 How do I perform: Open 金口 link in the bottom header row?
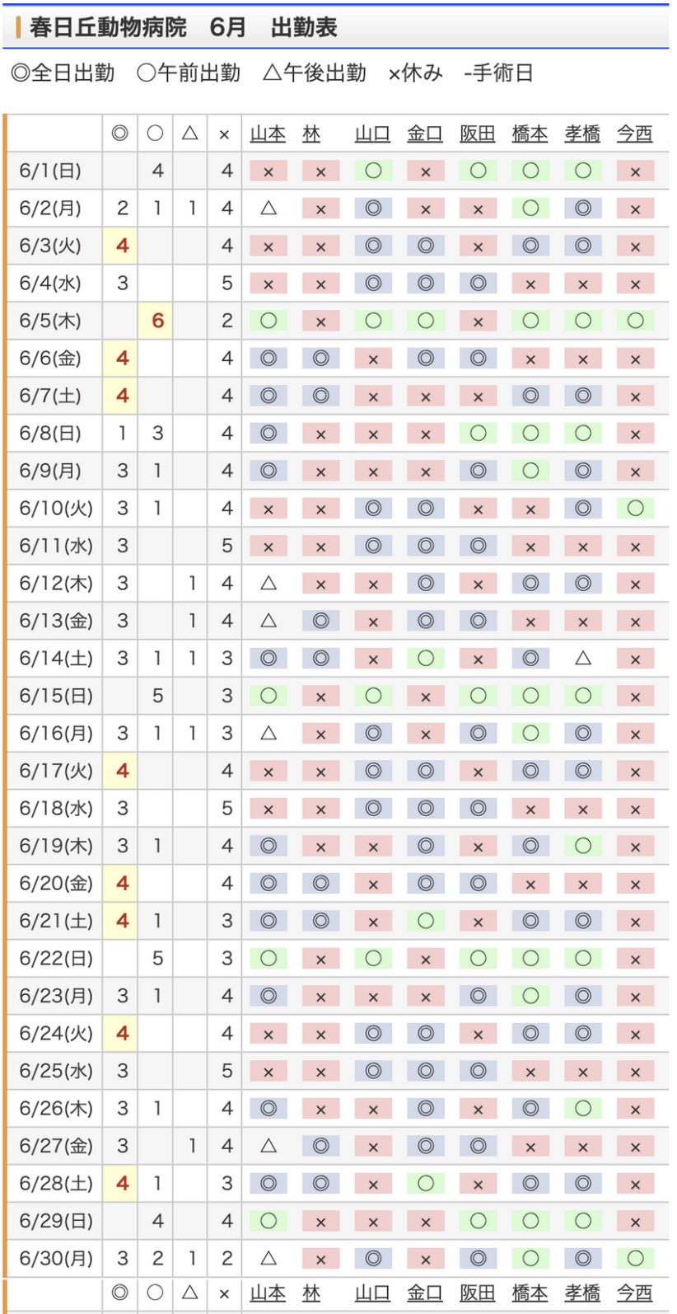(x=425, y=1293)
